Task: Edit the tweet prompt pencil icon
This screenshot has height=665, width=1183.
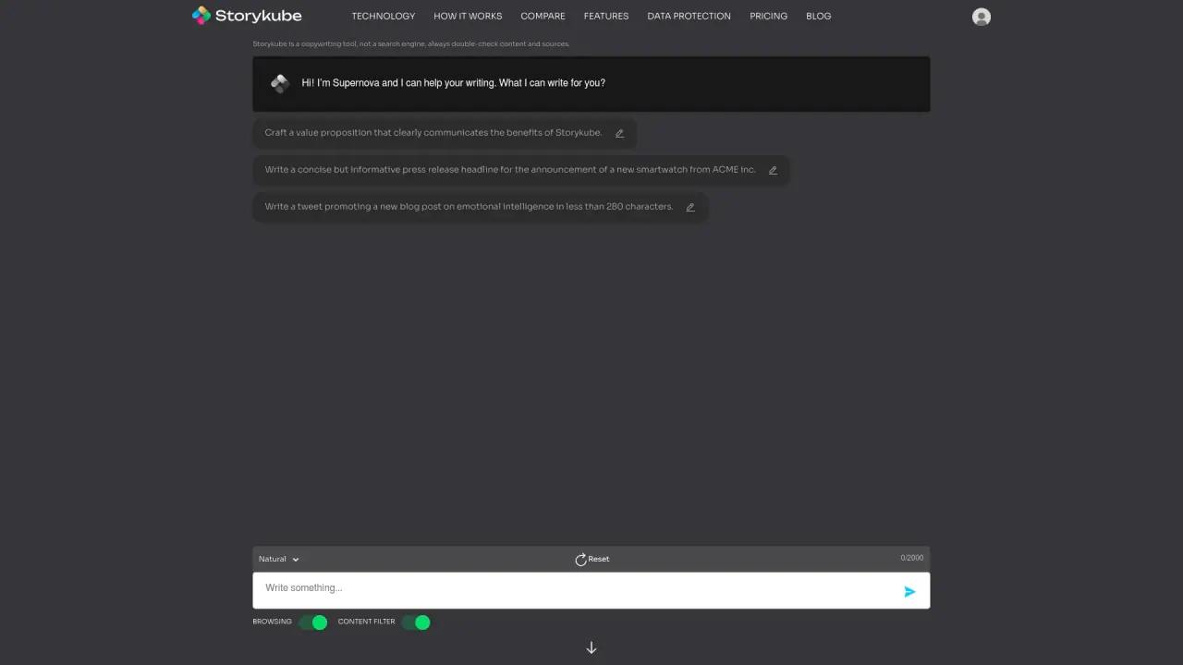Action: coord(689,207)
